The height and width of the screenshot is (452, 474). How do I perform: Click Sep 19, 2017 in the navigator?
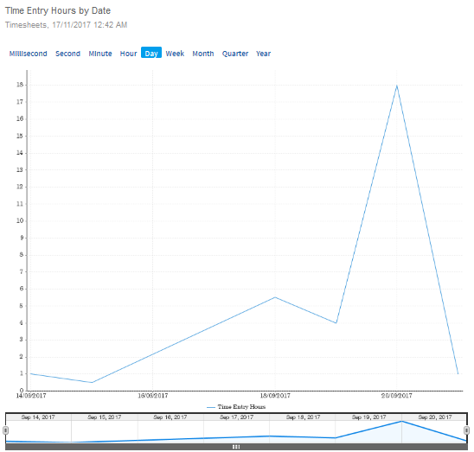click(368, 417)
